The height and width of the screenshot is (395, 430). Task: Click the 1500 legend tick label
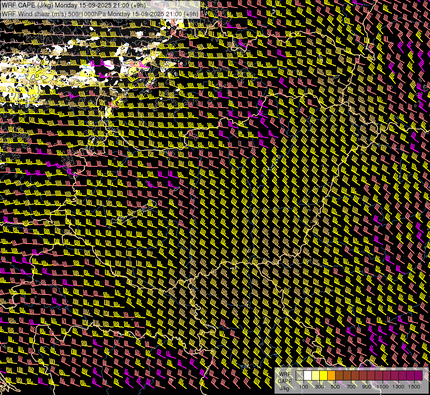414,387
